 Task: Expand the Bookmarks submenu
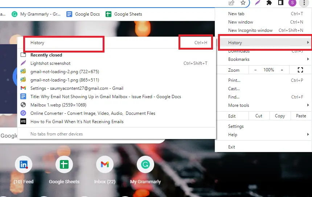point(264,59)
